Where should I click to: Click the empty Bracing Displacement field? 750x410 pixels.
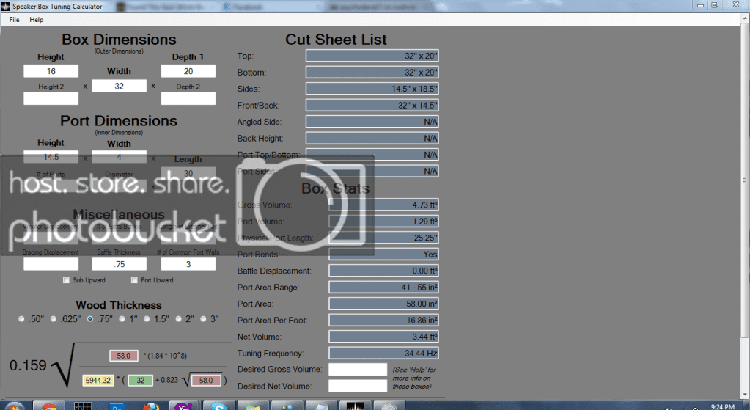coord(51,264)
